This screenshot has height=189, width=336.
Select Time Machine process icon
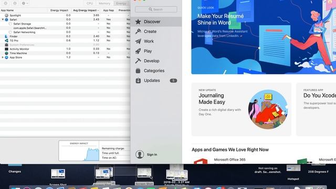(6, 53)
